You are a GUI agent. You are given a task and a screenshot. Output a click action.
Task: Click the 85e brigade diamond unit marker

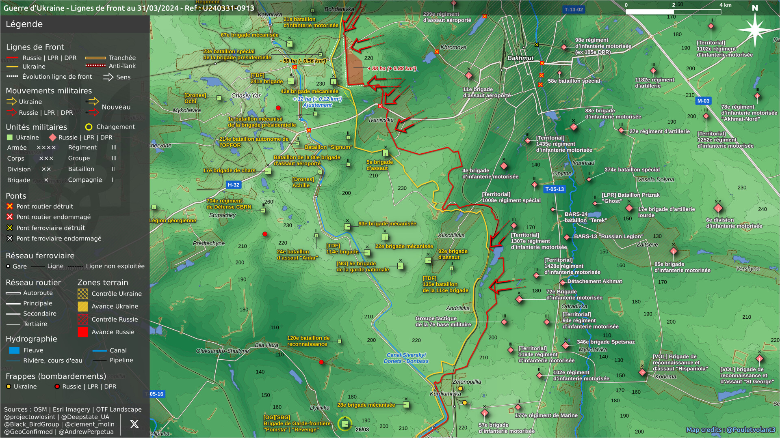(674, 251)
